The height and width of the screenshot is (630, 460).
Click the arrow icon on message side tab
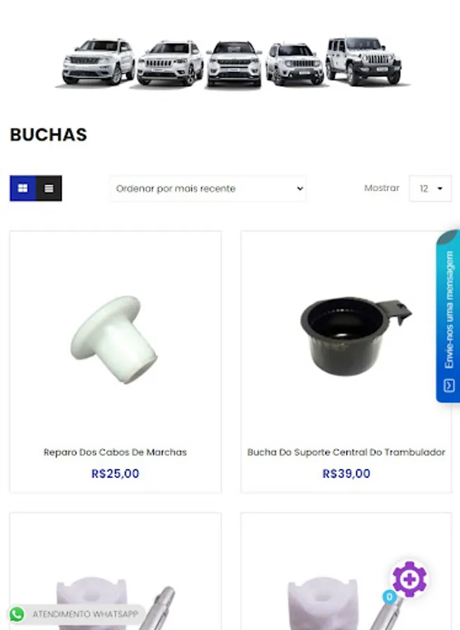pos(449,385)
